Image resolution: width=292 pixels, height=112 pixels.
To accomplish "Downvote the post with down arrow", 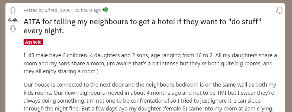I will 13,29.
